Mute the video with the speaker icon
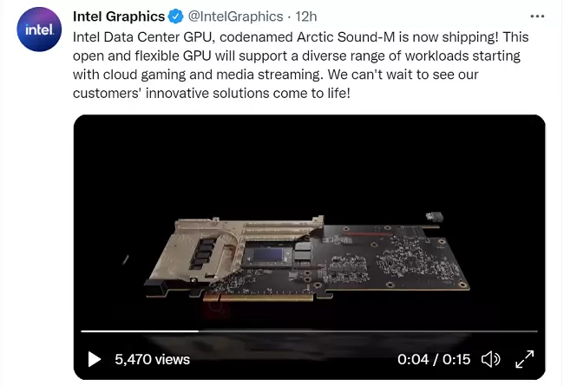 click(490, 359)
